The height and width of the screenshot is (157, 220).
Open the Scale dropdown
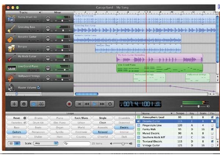click(46, 143)
